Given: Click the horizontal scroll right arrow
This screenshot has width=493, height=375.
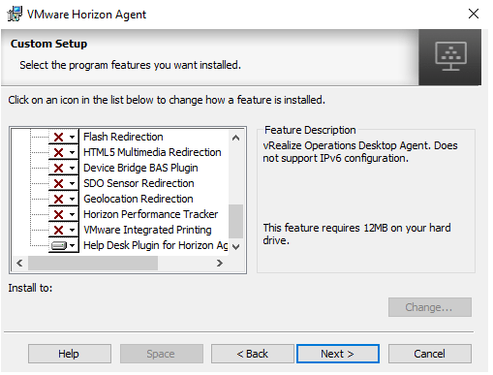Looking at the screenshot, I should (x=220, y=263).
